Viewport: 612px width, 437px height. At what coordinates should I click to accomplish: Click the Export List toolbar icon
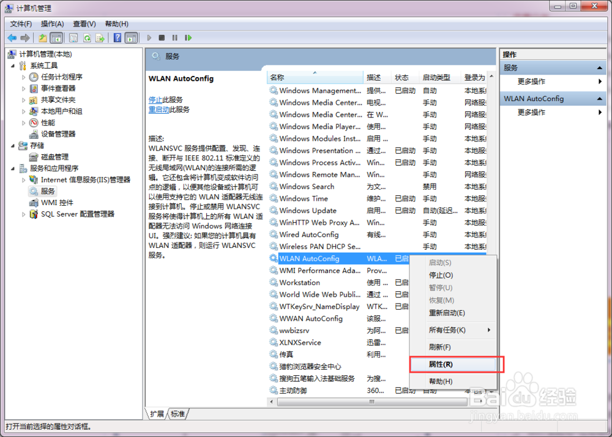point(100,38)
